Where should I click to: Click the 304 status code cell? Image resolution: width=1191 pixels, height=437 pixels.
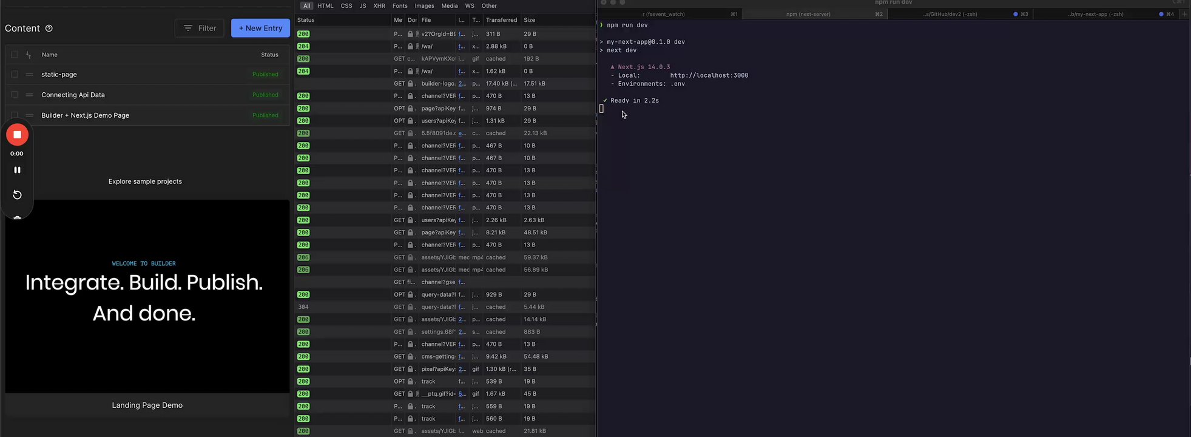point(303,307)
